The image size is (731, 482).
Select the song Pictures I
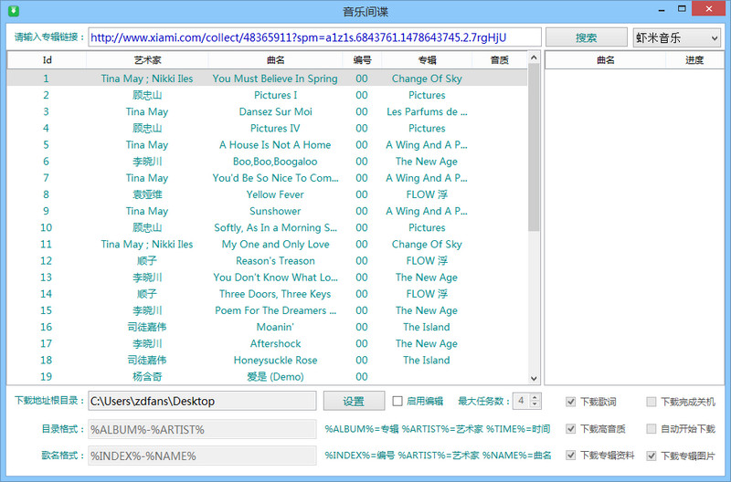click(275, 95)
